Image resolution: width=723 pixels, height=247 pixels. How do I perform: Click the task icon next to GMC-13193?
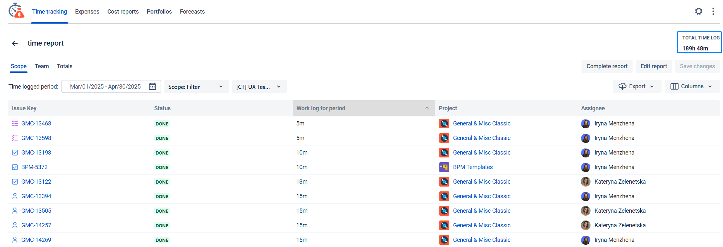click(x=15, y=153)
